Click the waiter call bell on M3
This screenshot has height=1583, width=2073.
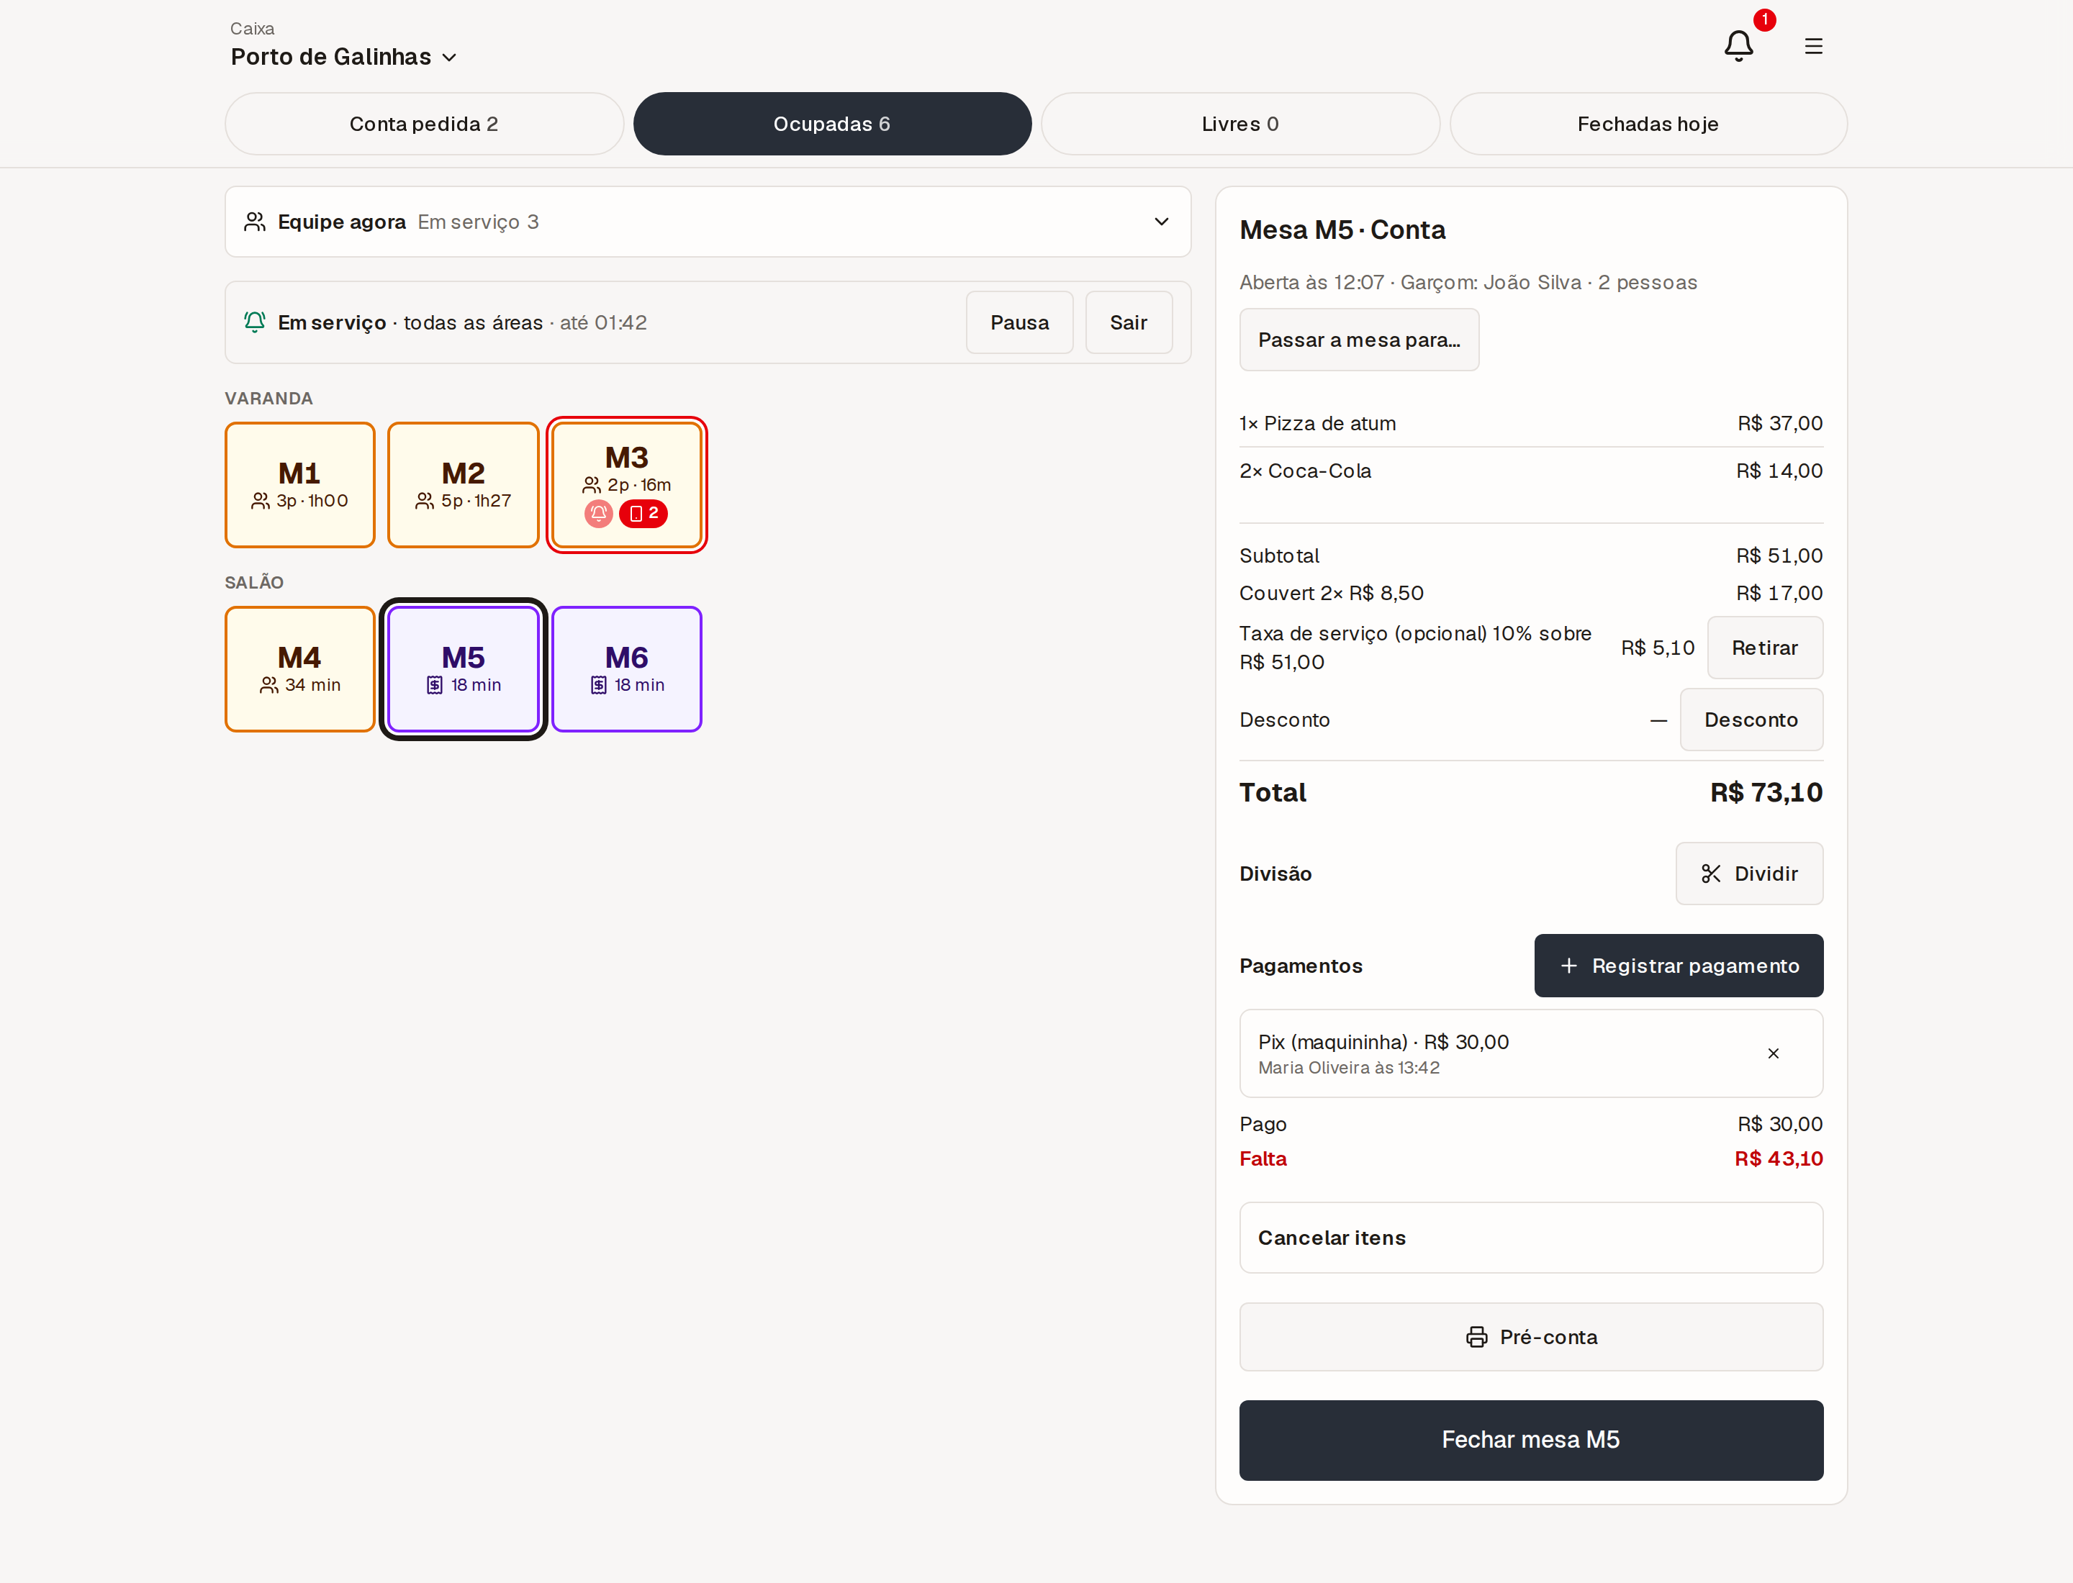599,514
